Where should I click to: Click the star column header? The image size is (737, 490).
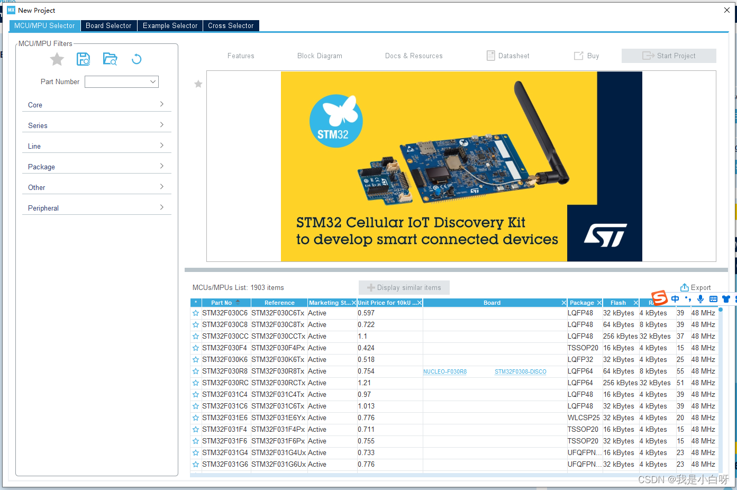click(196, 303)
